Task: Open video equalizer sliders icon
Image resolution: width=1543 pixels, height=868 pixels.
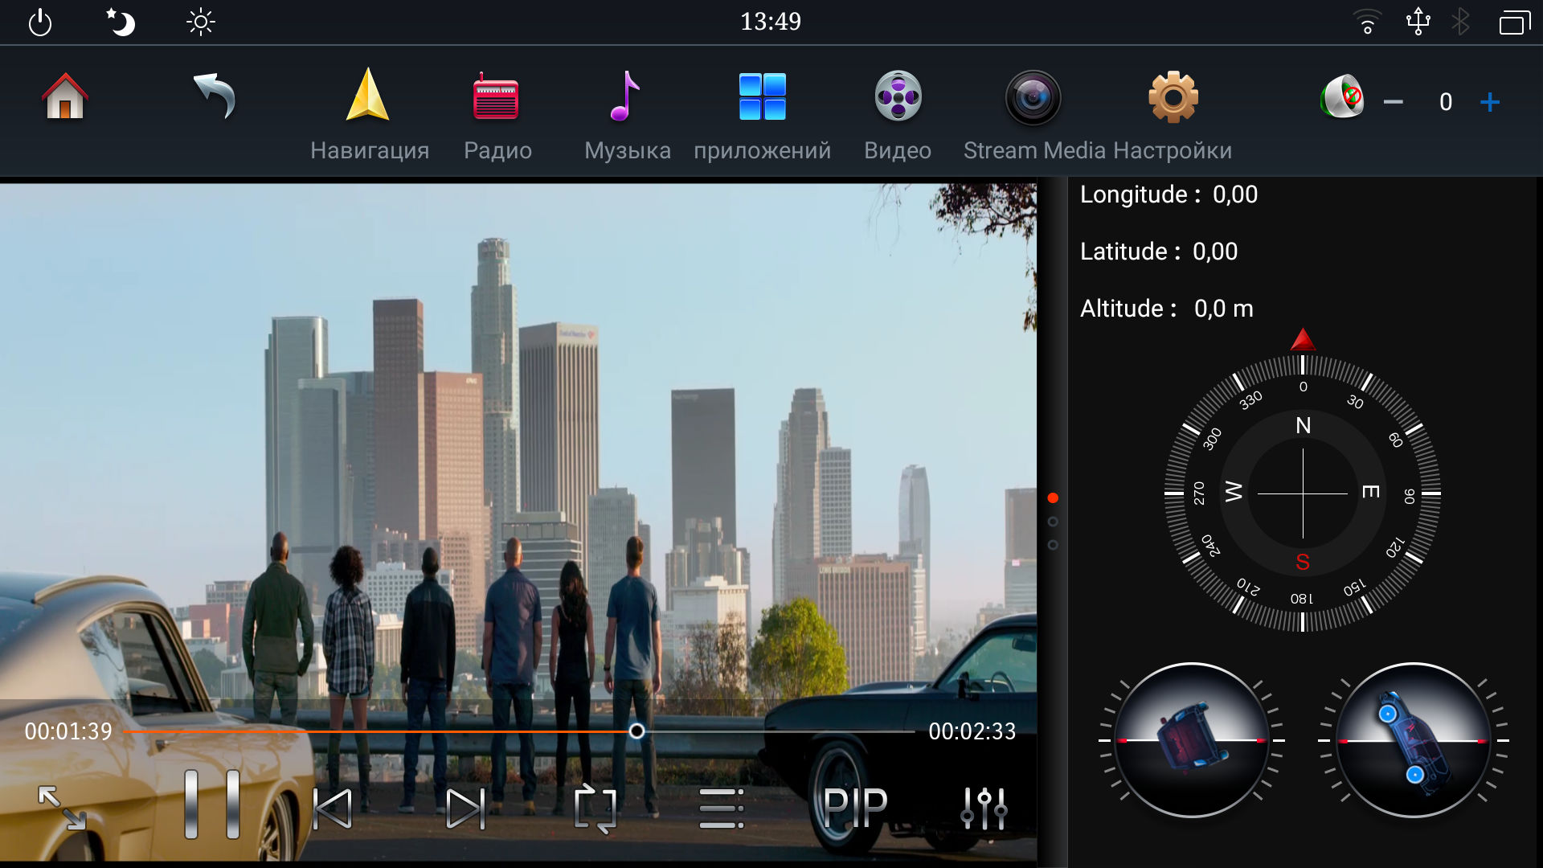Action: [984, 808]
